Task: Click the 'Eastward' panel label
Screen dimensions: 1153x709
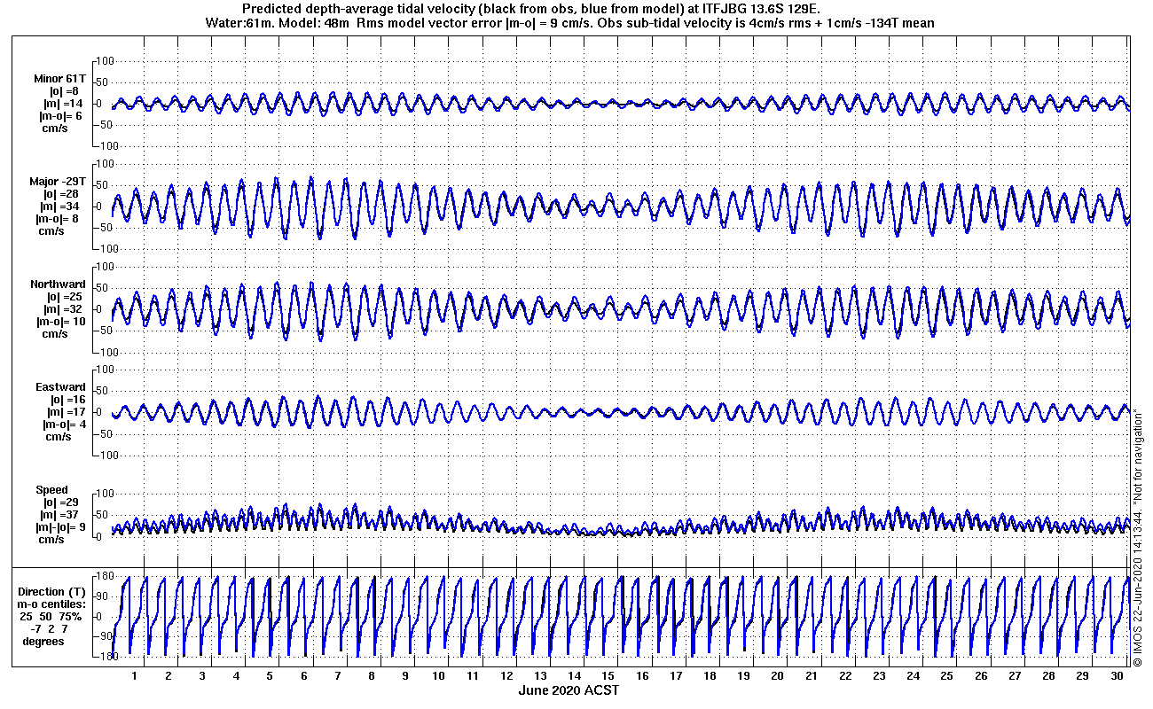Action: click(x=60, y=387)
